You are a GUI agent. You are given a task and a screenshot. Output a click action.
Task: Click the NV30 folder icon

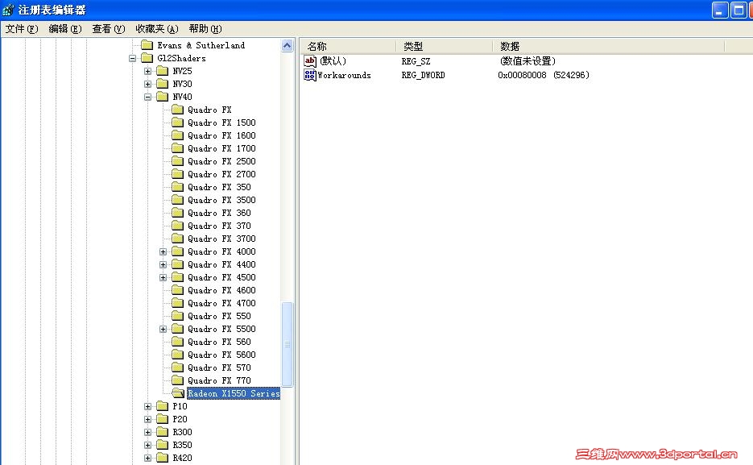pyautogui.click(x=163, y=84)
